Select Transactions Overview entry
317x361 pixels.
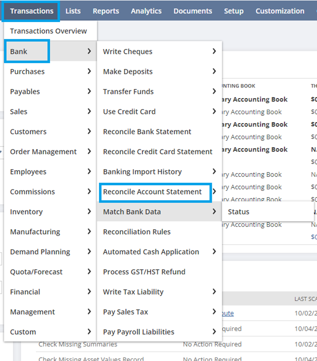click(x=49, y=31)
